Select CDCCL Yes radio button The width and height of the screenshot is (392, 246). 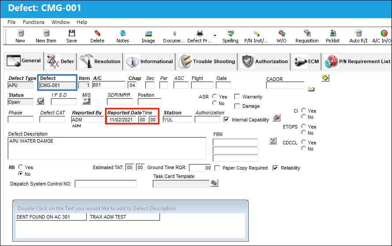[303, 142]
